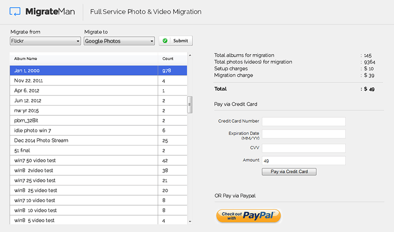This screenshot has height=232, width=394.
Task: Click the Total albums for migration label
Action: click(244, 55)
